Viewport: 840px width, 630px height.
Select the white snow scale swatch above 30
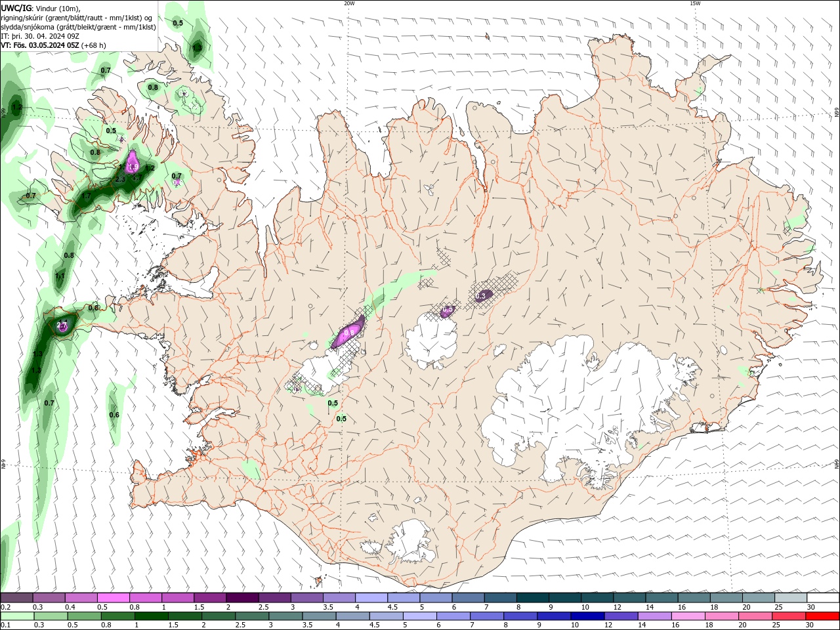tap(823, 598)
